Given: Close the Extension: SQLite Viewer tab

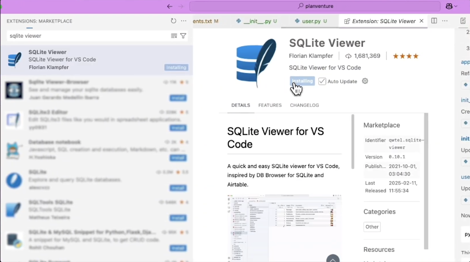Looking at the screenshot, I should [x=422, y=21].
